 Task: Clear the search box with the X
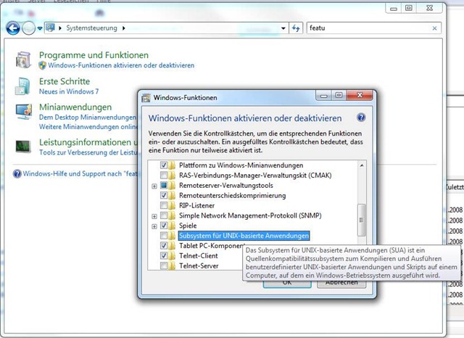pyautogui.click(x=434, y=28)
